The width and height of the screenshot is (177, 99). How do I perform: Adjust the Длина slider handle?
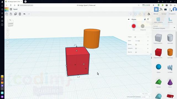point(136,45)
